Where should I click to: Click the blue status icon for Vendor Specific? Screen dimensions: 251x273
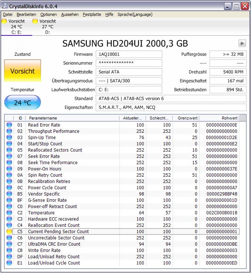[x=9, y=194]
